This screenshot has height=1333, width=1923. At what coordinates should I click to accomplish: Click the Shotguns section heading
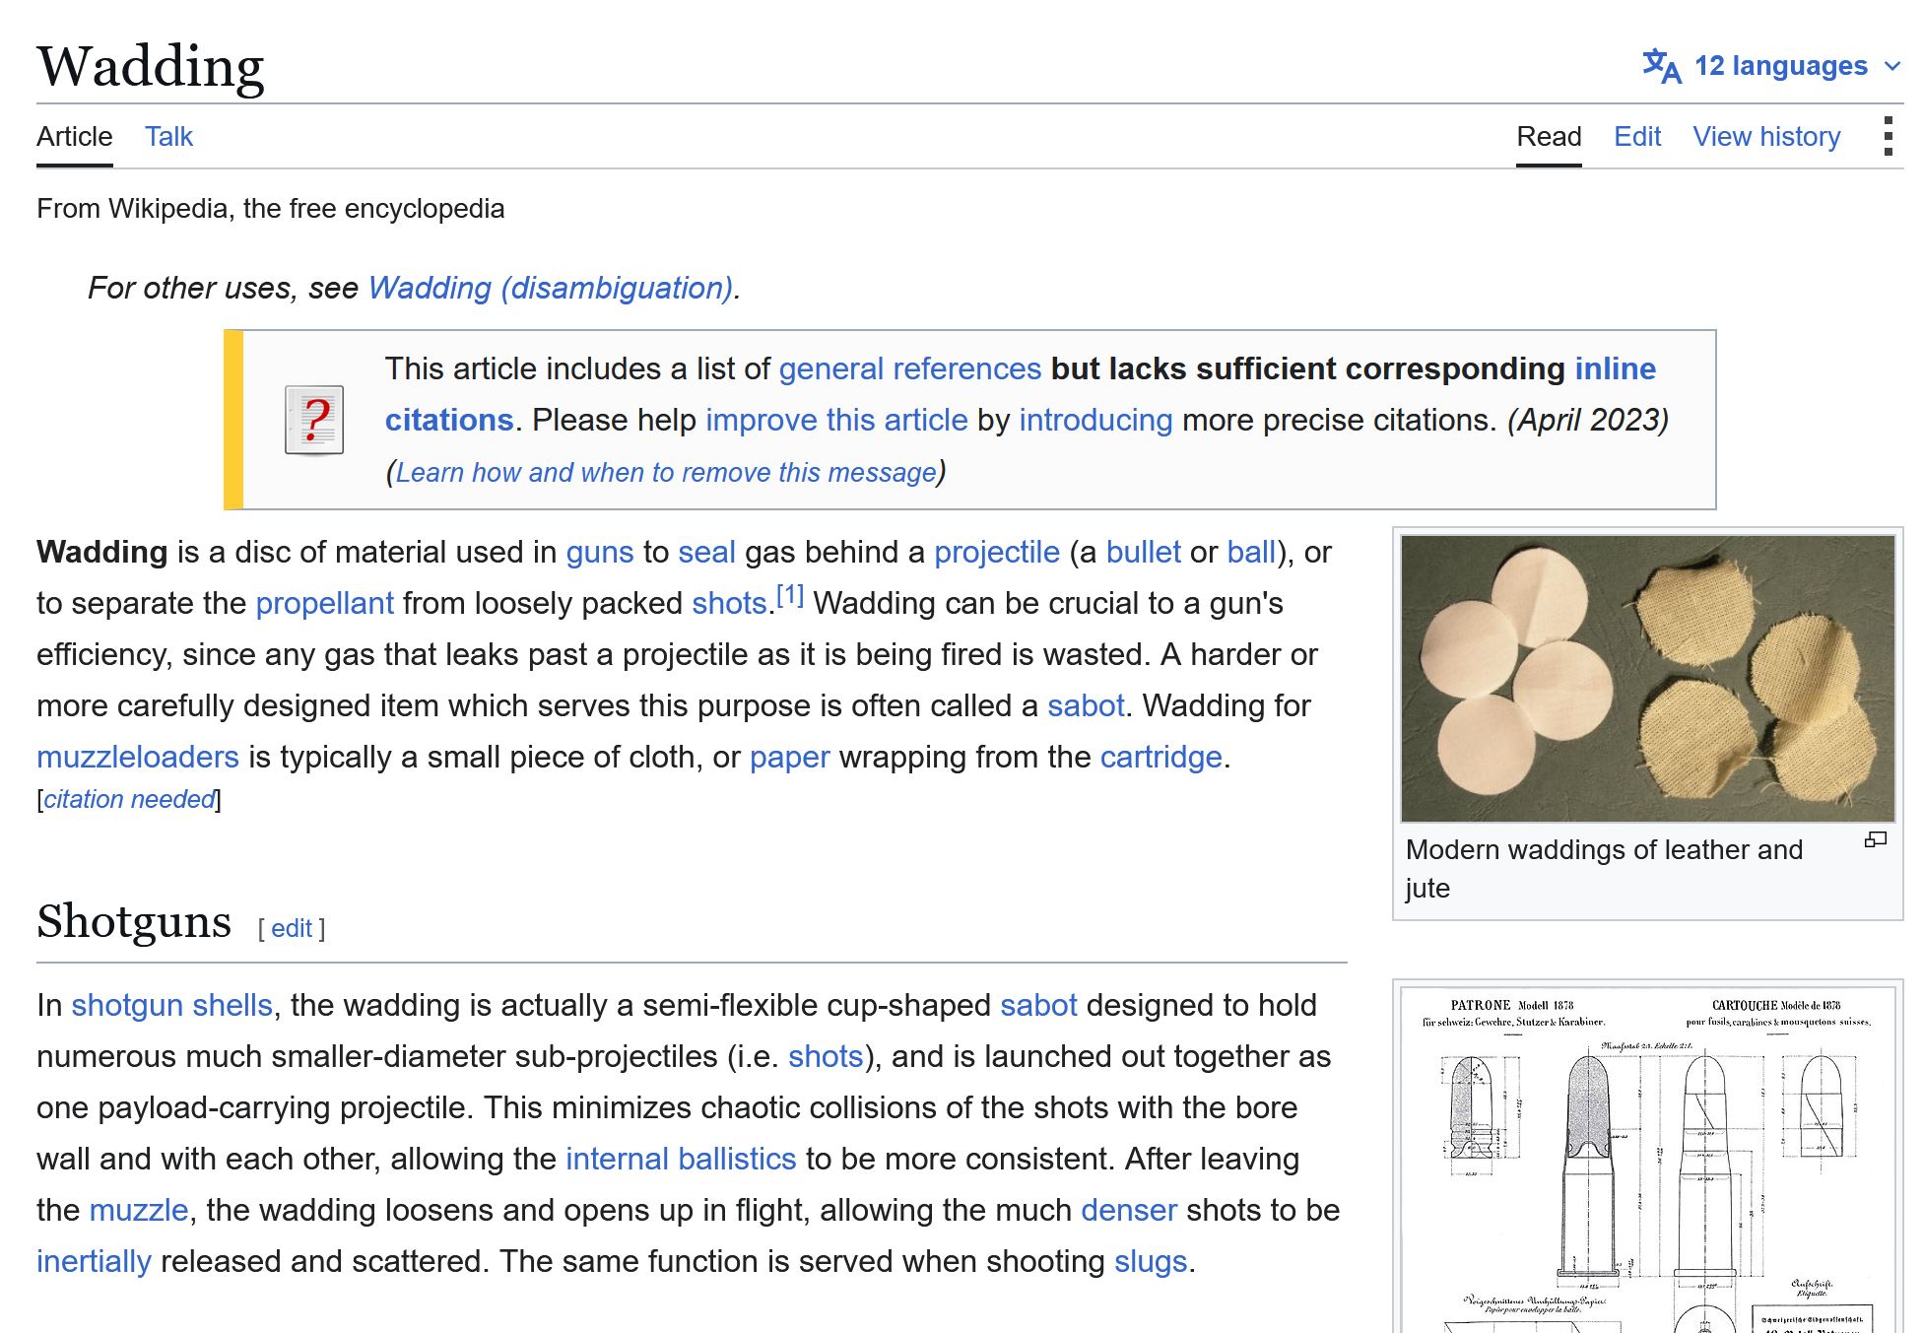point(134,921)
